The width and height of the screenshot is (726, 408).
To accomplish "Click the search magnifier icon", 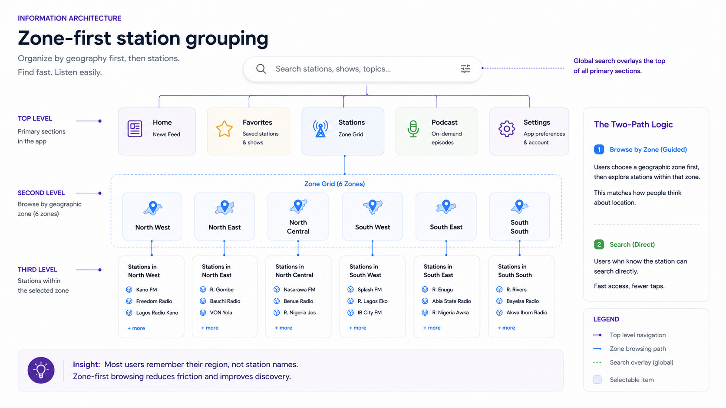I will (261, 69).
